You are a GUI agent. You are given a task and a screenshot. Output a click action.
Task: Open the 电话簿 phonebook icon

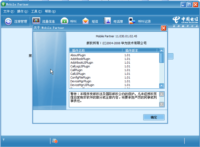107,21
